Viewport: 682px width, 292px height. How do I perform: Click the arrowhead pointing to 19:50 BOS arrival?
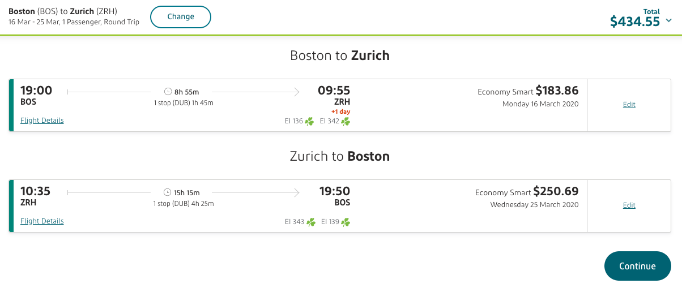tap(297, 192)
